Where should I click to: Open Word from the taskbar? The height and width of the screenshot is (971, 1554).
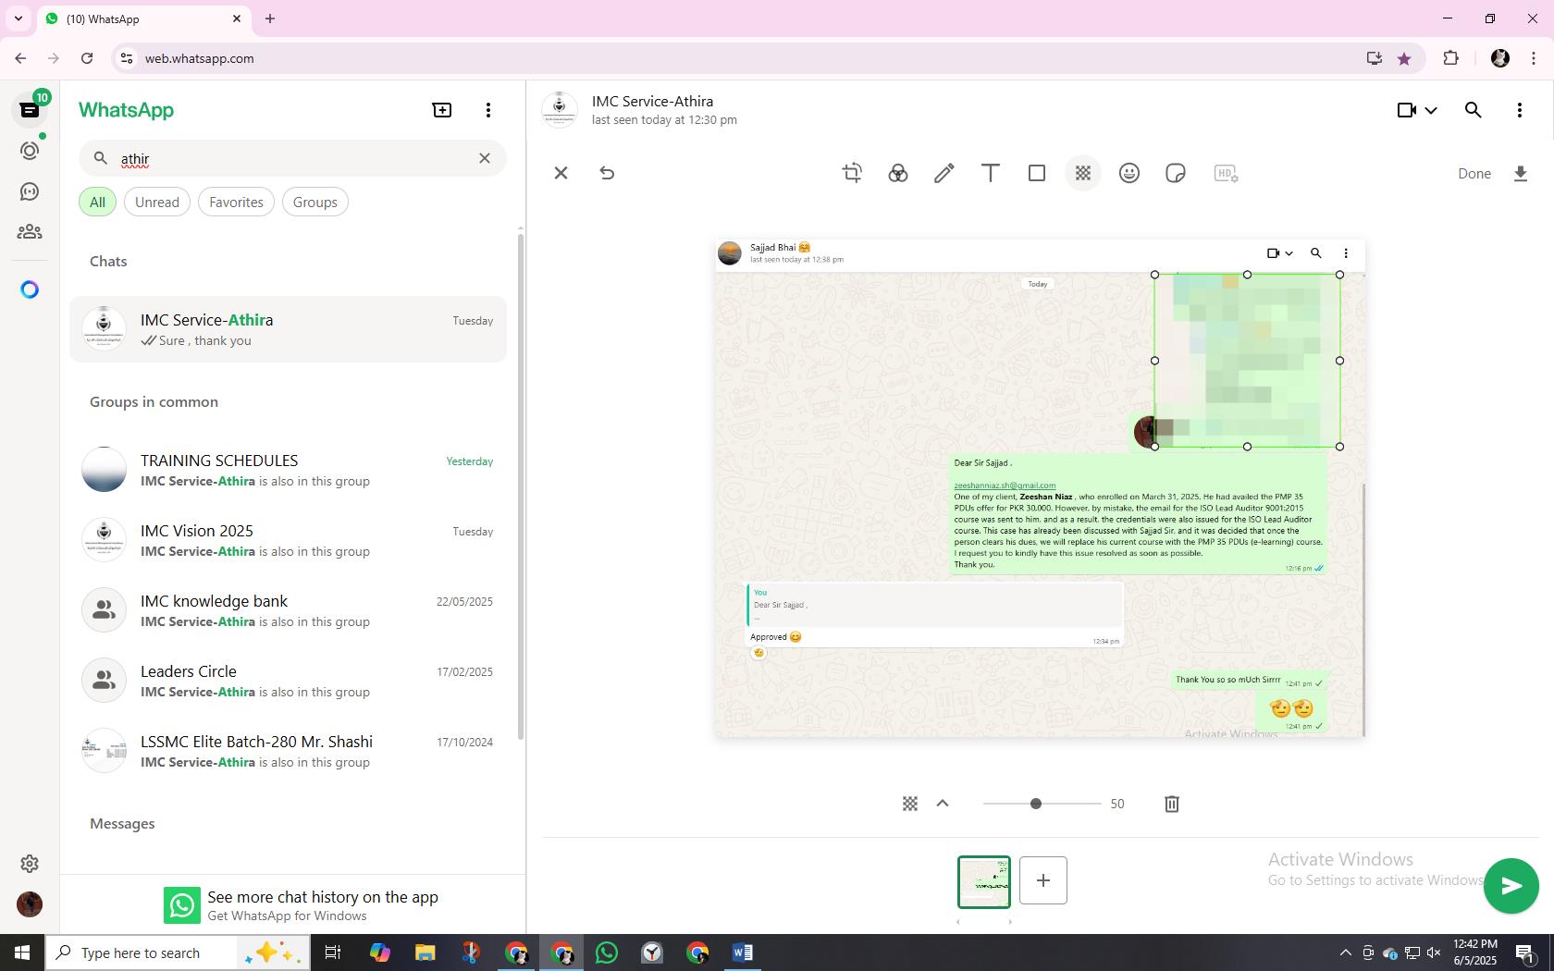coord(743,953)
